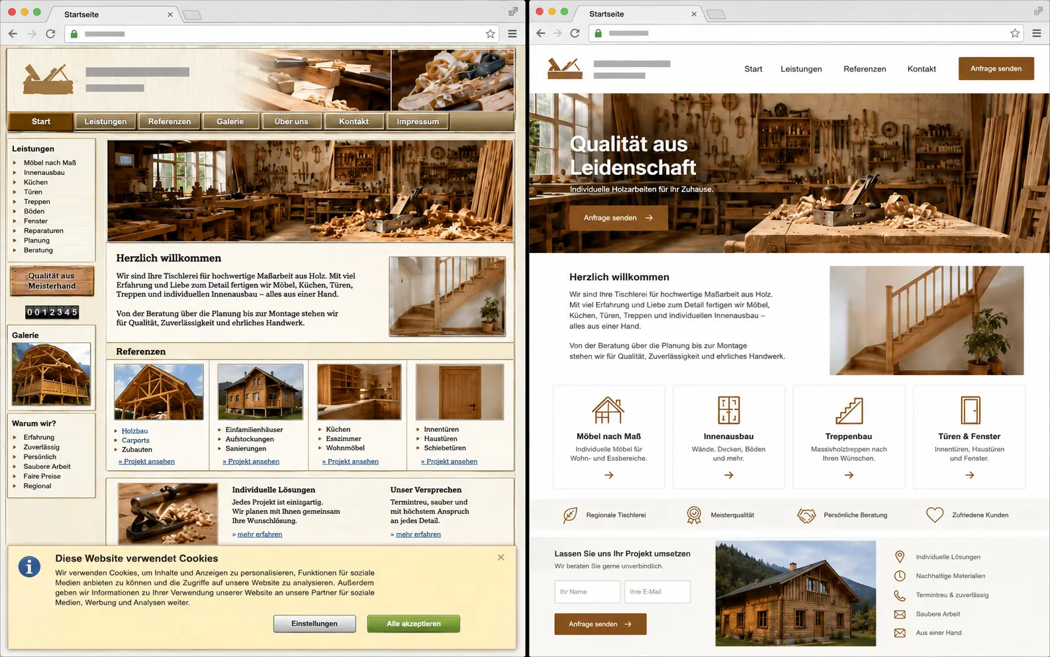Click the medal icon beside Meisterqualität
This screenshot has width=1050, height=657.
coord(694,515)
